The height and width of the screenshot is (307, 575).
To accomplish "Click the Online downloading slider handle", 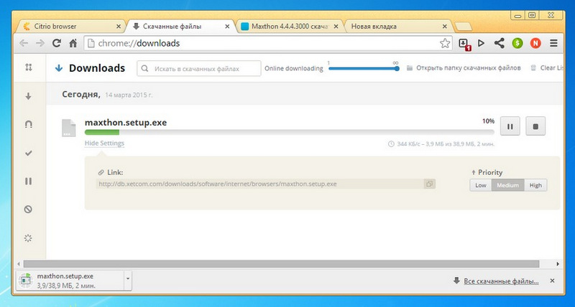I will click(397, 68).
